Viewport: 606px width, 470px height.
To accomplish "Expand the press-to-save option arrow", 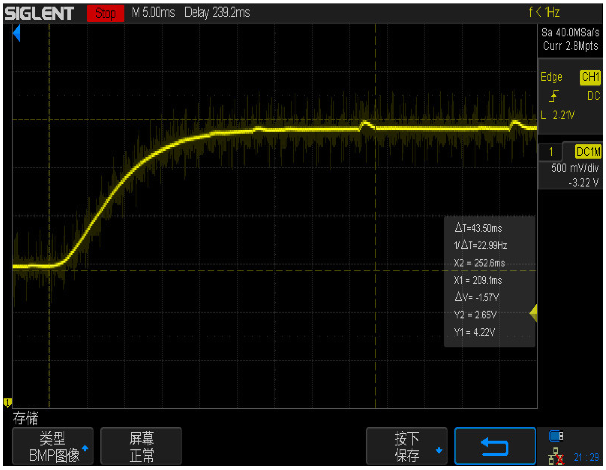I will (x=439, y=451).
